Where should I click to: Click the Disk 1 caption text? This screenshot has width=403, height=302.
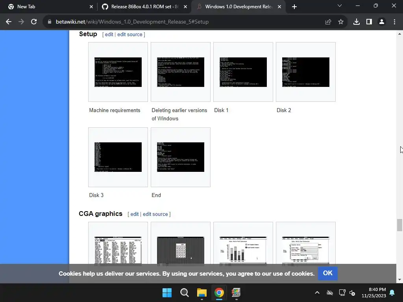coord(221,110)
